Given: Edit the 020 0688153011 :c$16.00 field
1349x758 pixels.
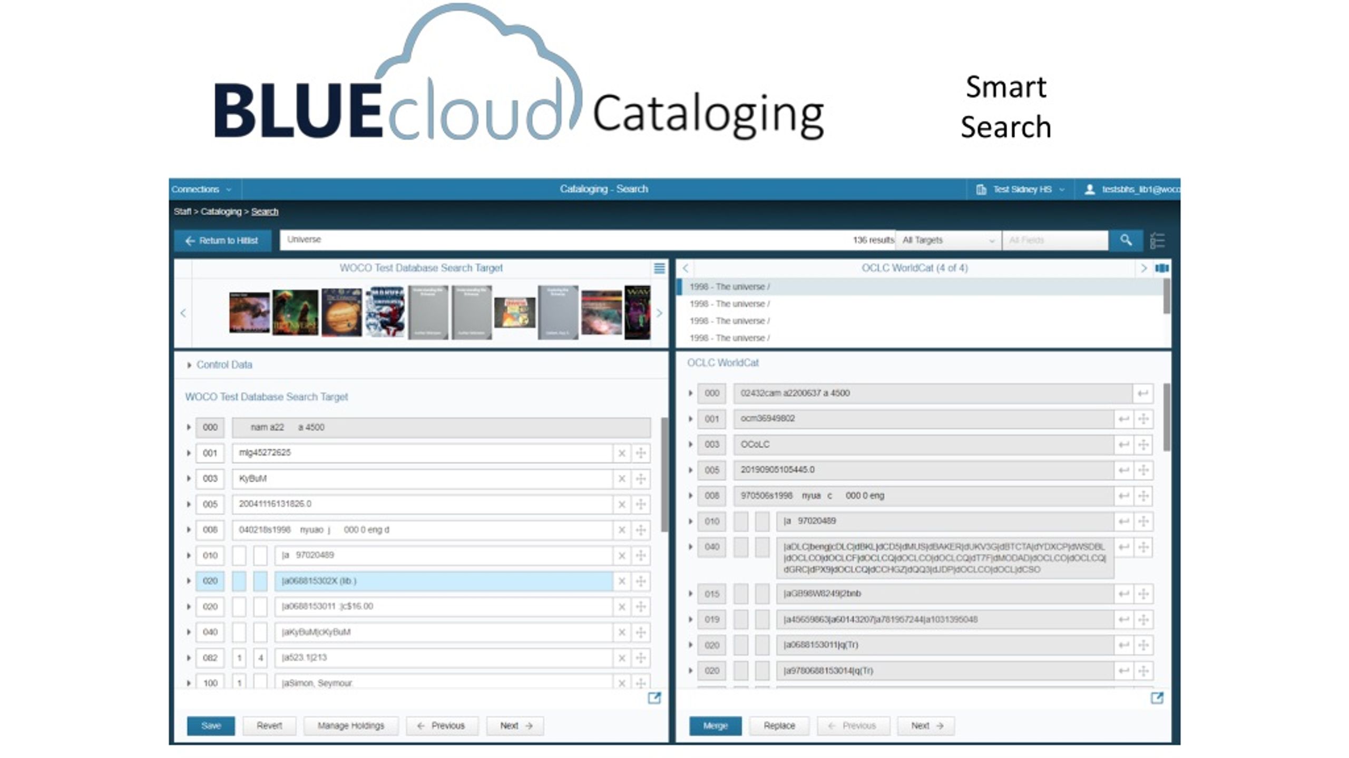Looking at the screenshot, I should 443,606.
